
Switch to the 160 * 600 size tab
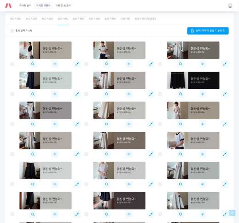(x=16, y=19)
